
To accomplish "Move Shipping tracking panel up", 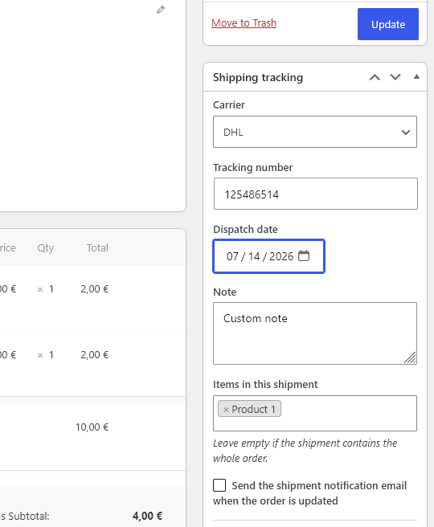I will [375, 77].
